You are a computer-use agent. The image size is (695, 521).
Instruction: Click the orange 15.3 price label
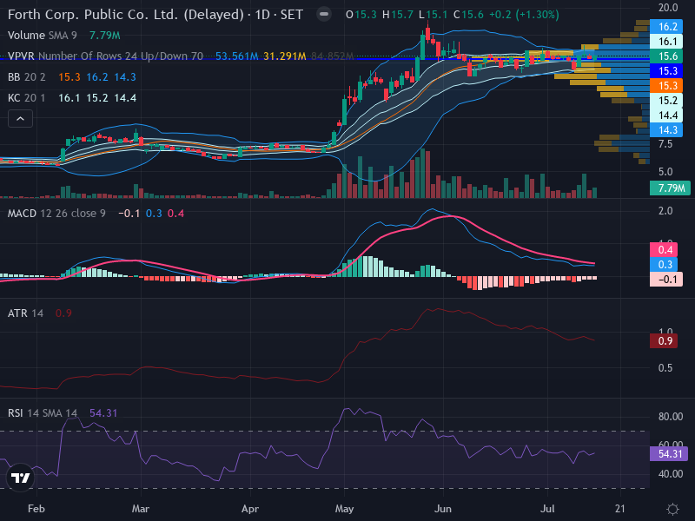pos(665,85)
